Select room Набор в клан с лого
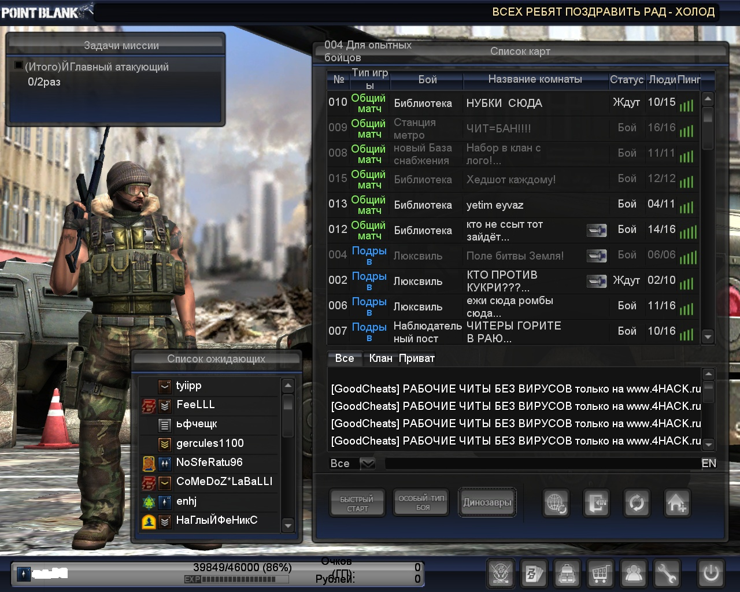The image size is (740, 592). pyautogui.click(x=513, y=154)
